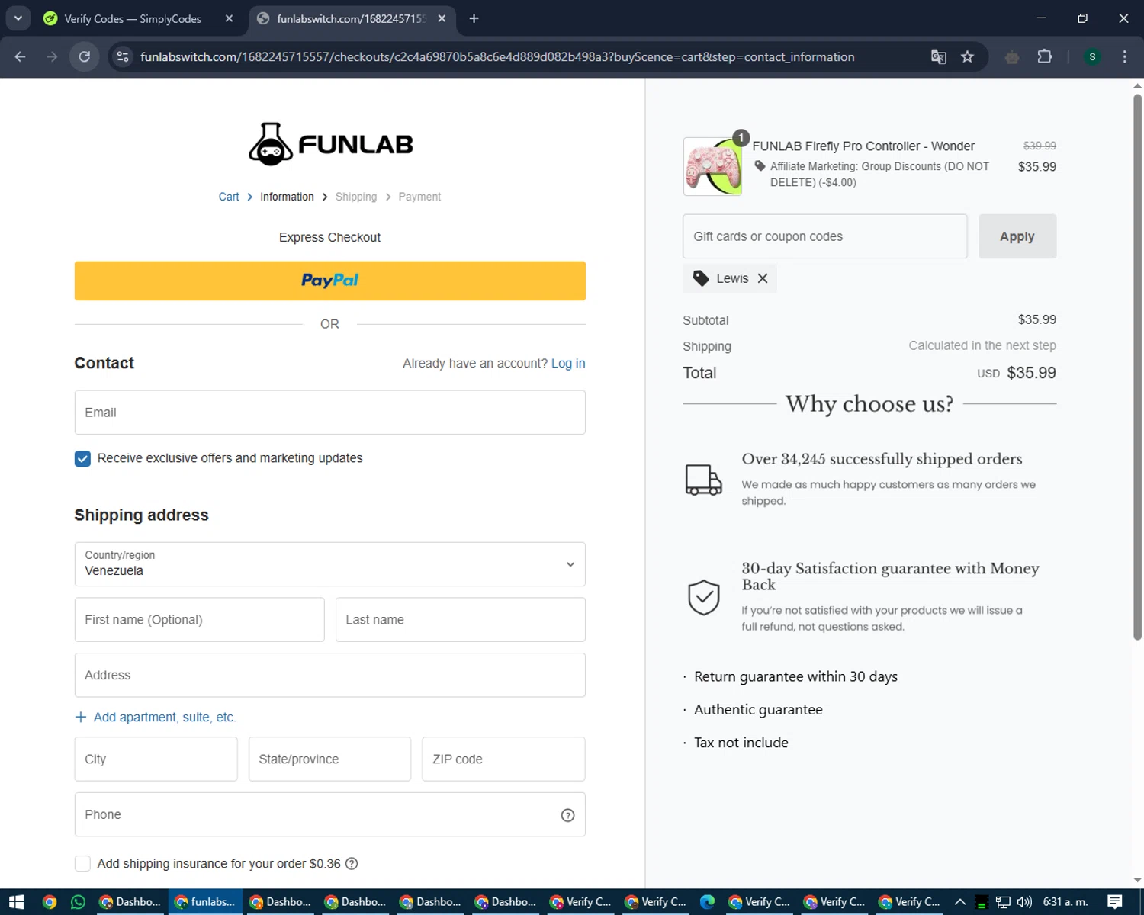Click Add apartment, suite, etc. link

point(165,718)
